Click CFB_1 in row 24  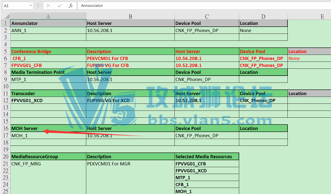click(x=207, y=184)
